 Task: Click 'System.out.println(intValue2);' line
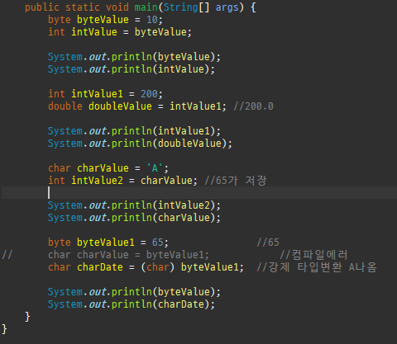point(134,205)
